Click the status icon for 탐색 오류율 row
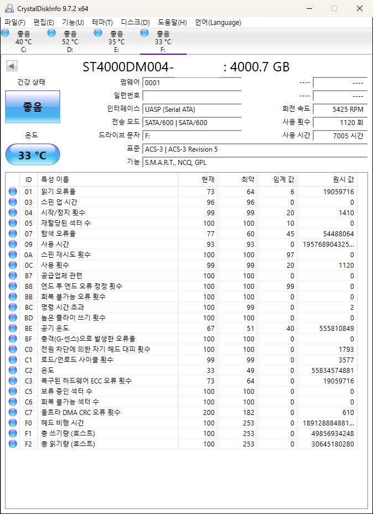This screenshot has width=373, height=514. pyautogui.click(x=13, y=233)
